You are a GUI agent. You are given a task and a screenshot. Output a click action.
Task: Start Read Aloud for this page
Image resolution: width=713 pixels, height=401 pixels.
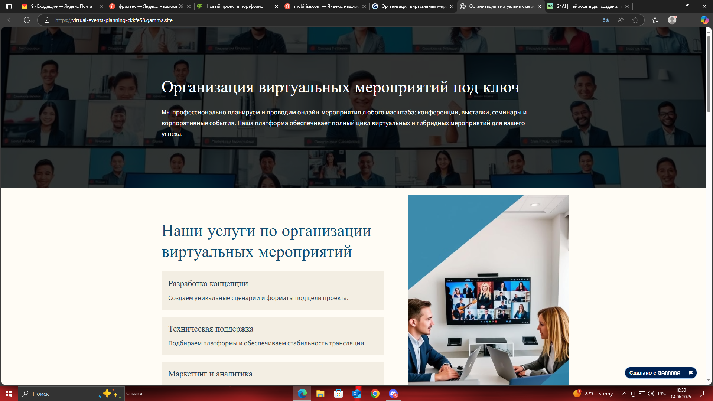coord(620,20)
